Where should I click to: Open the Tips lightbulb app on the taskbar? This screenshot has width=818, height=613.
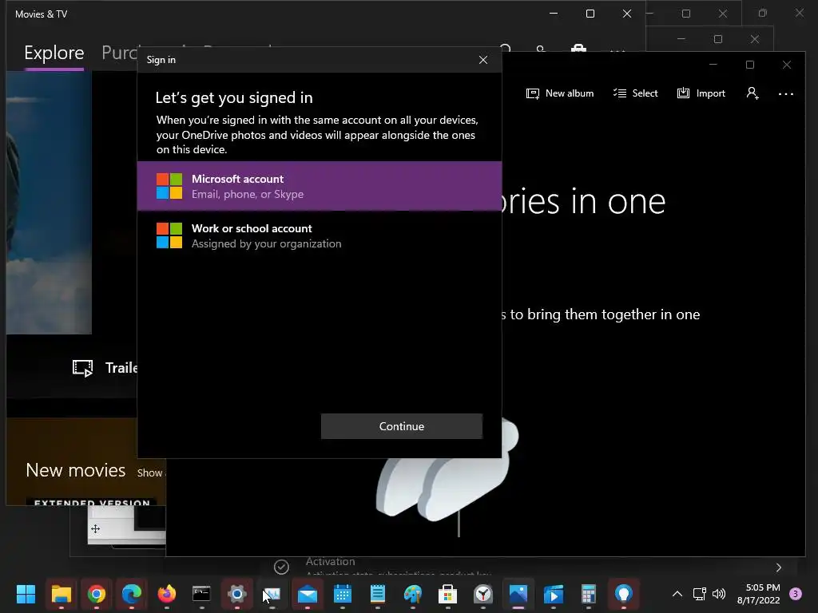click(x=624, y=594)
